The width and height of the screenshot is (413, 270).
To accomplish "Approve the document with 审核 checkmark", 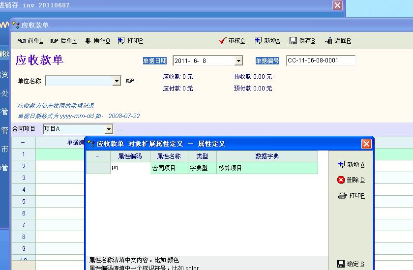I will 232,41.
